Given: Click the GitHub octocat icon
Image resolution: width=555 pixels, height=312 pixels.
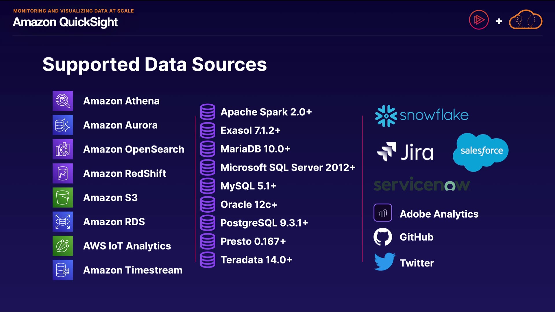Looking at the screenshot, I should [383, 237].
